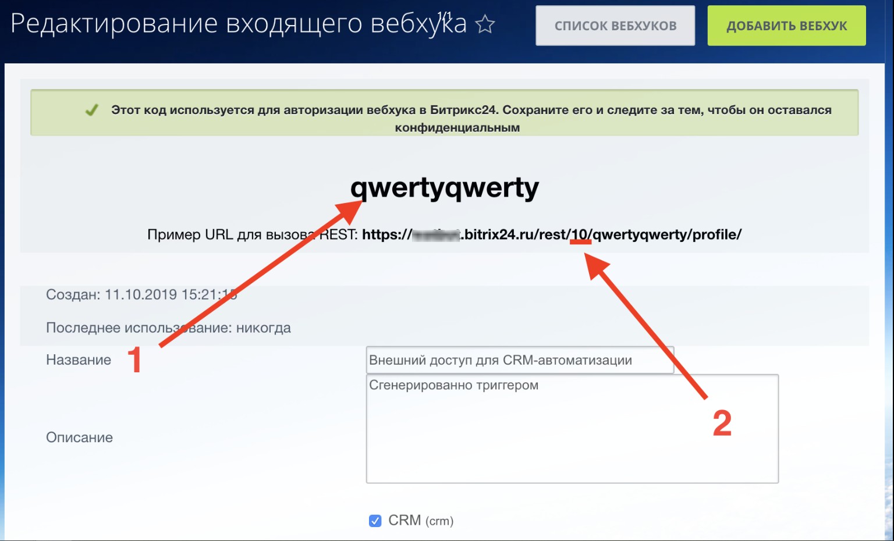Click the Создан date line
The width and height of the screenshot is (894, 541).
click(x=141, y=294)
